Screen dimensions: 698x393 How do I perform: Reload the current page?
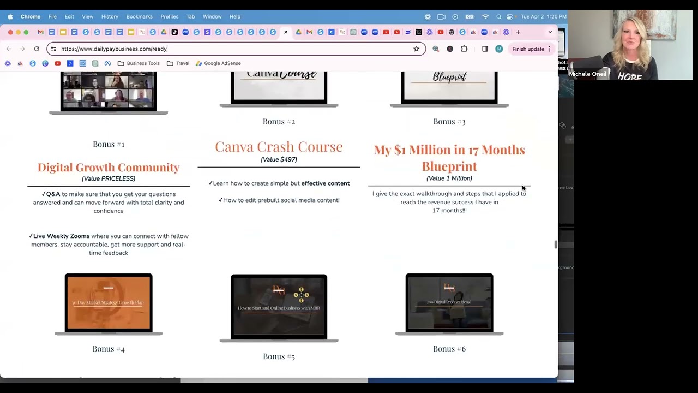point(37,49)
